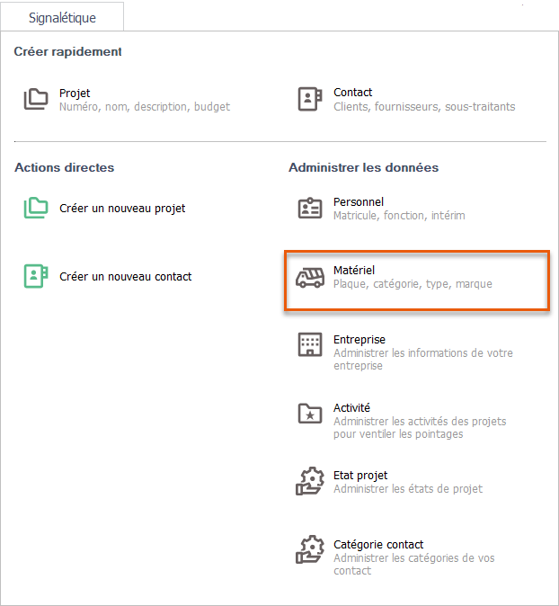Open "Créer un nouveau projet" link

click(122, 209)
